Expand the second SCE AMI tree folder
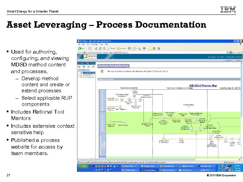The image size is (243, 182). pos(79,75)
